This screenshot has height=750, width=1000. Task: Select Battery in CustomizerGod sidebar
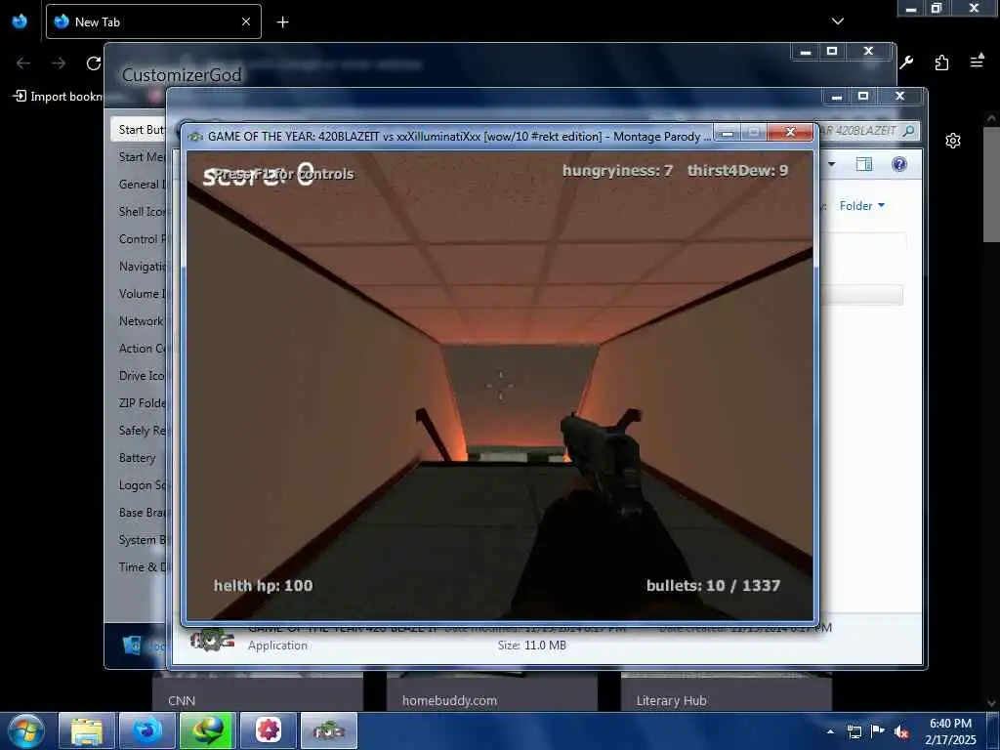(x=137, y=459)
